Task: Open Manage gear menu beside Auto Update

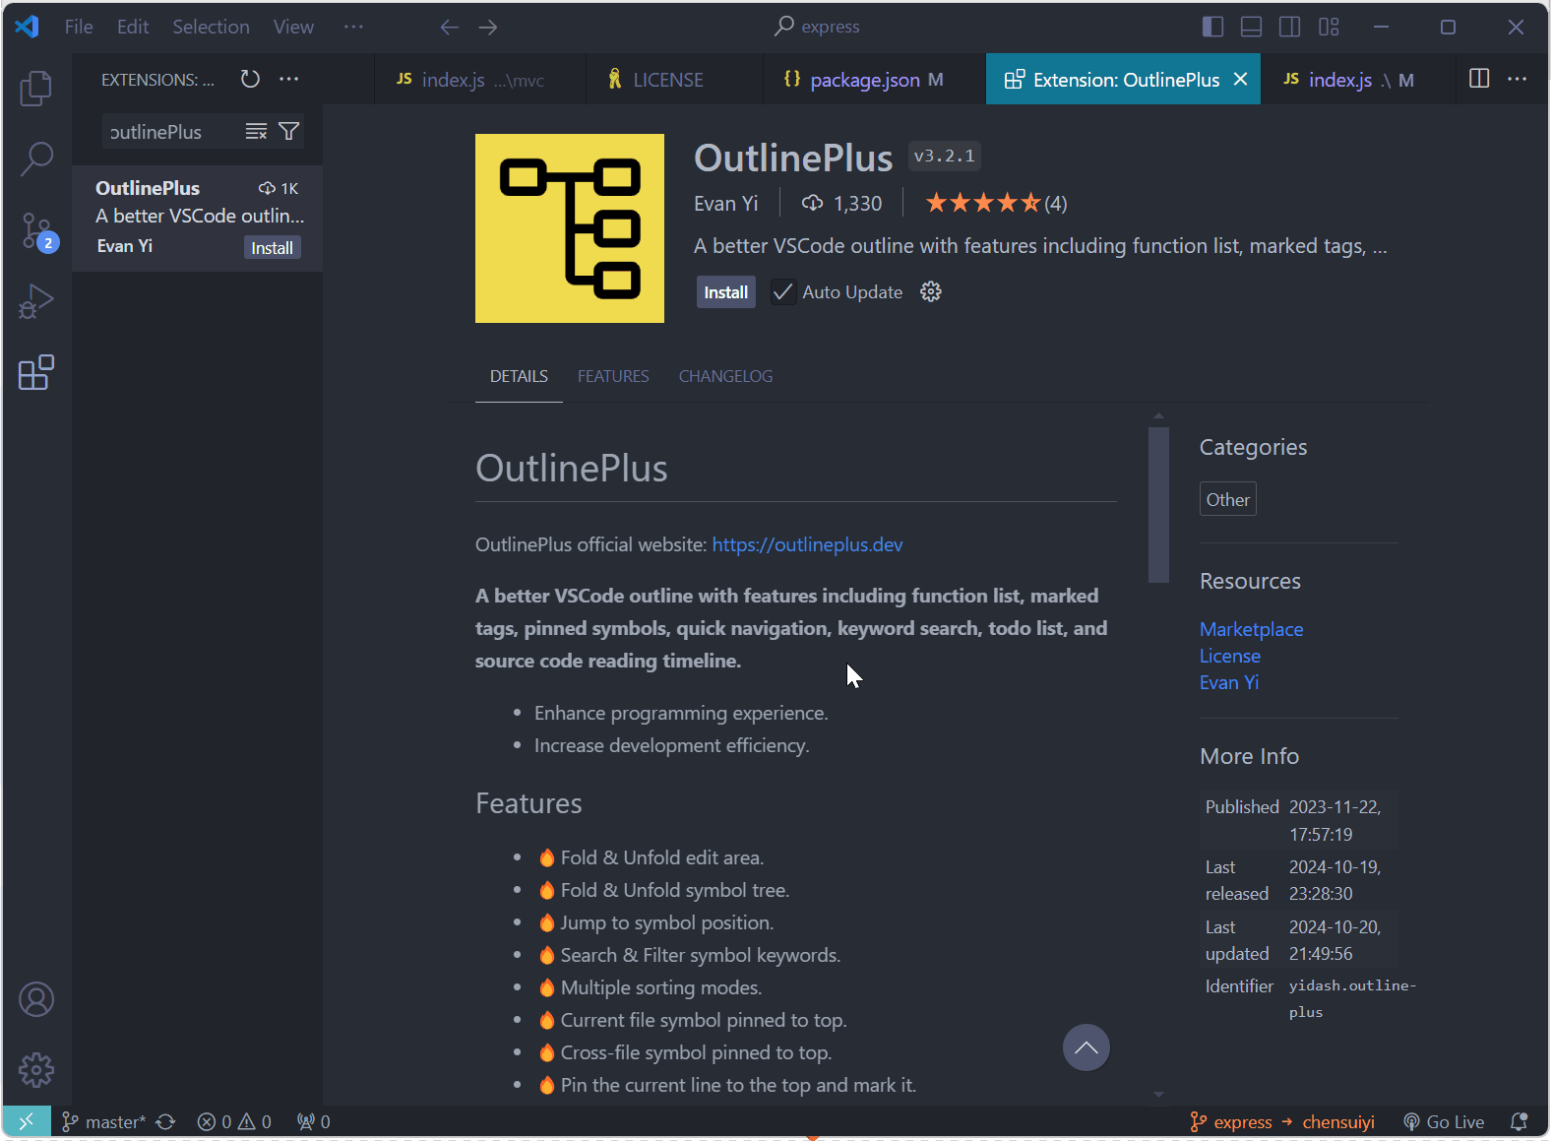Action: (x=930, y=292)
